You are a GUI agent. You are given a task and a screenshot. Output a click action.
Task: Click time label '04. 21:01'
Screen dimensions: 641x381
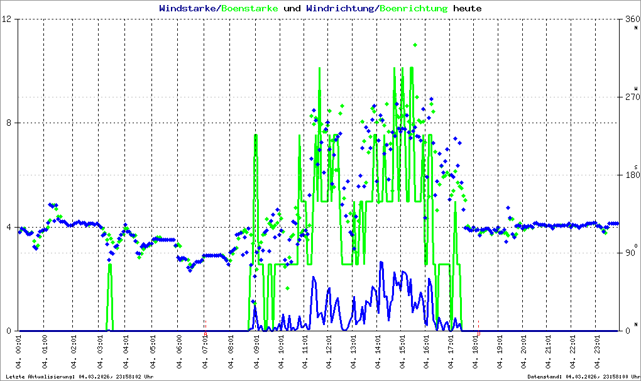click(x=548, y=352)
